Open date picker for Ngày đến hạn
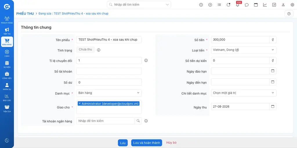The image size is (297, 148). (273, 82)
